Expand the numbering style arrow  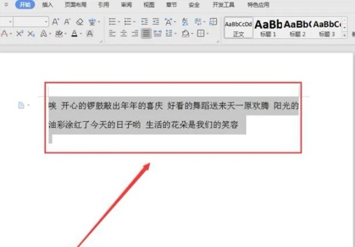(134, 22)
